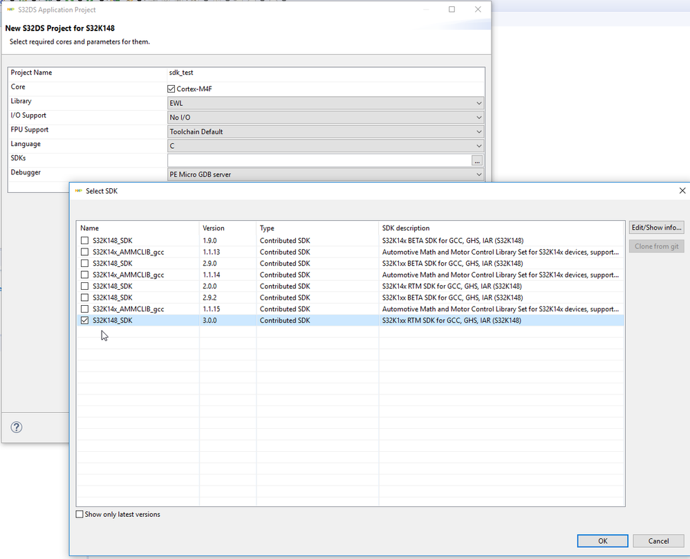Click description of AMMCLIB 1.1.13 row
Viewport: 690px width, 559px height.
(x=501, y=252)
